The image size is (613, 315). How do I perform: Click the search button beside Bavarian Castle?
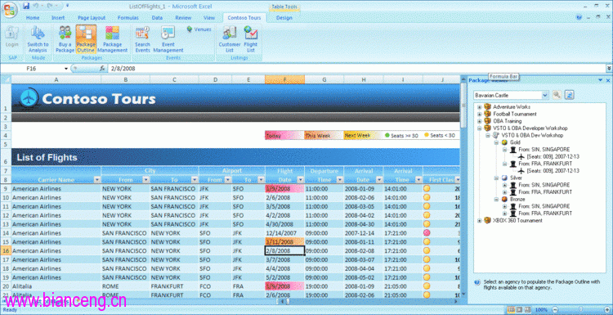(557, 95)
